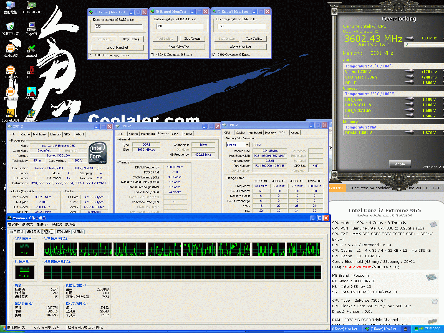Switch to the 使用者 tab in Task Manager
Viewport: 444px width, 333px height.
79,232
